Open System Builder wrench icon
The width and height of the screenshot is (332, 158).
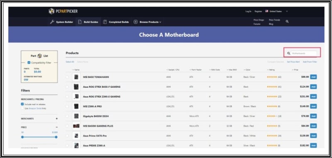(x=52, y=22)
